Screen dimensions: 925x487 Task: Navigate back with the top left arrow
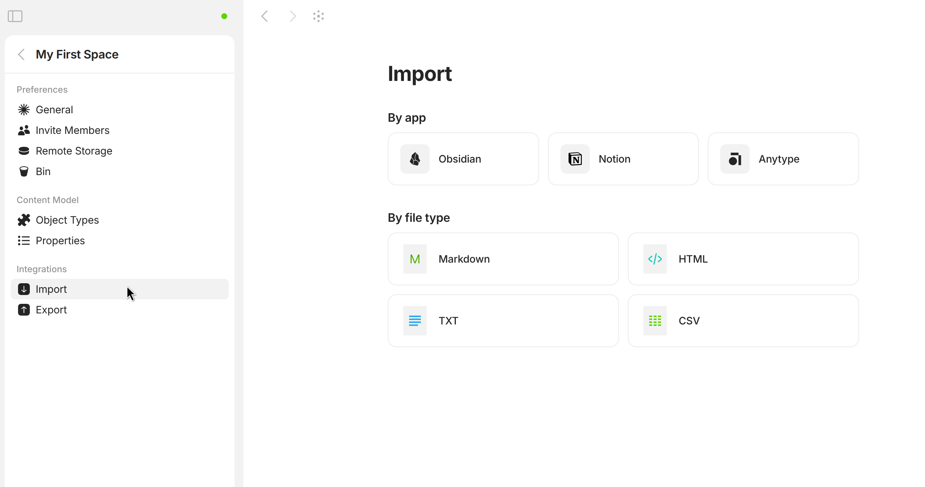[264, 16]
